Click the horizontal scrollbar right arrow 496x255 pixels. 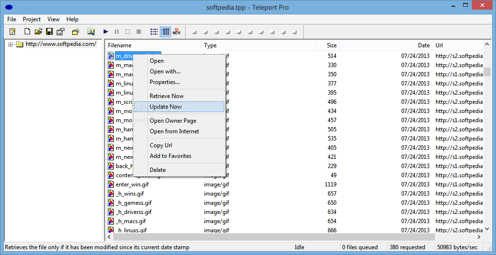(x=479, y=237)
